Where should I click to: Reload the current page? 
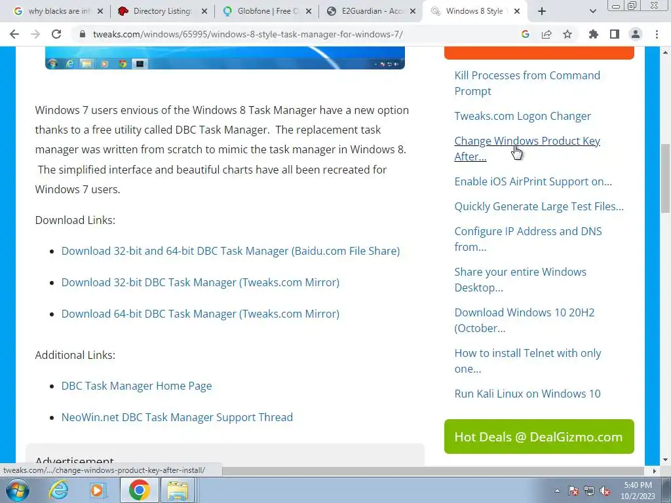[56, 34]
